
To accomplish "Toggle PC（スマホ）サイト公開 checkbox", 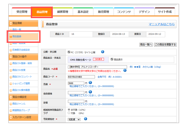I will pos(69,52).
